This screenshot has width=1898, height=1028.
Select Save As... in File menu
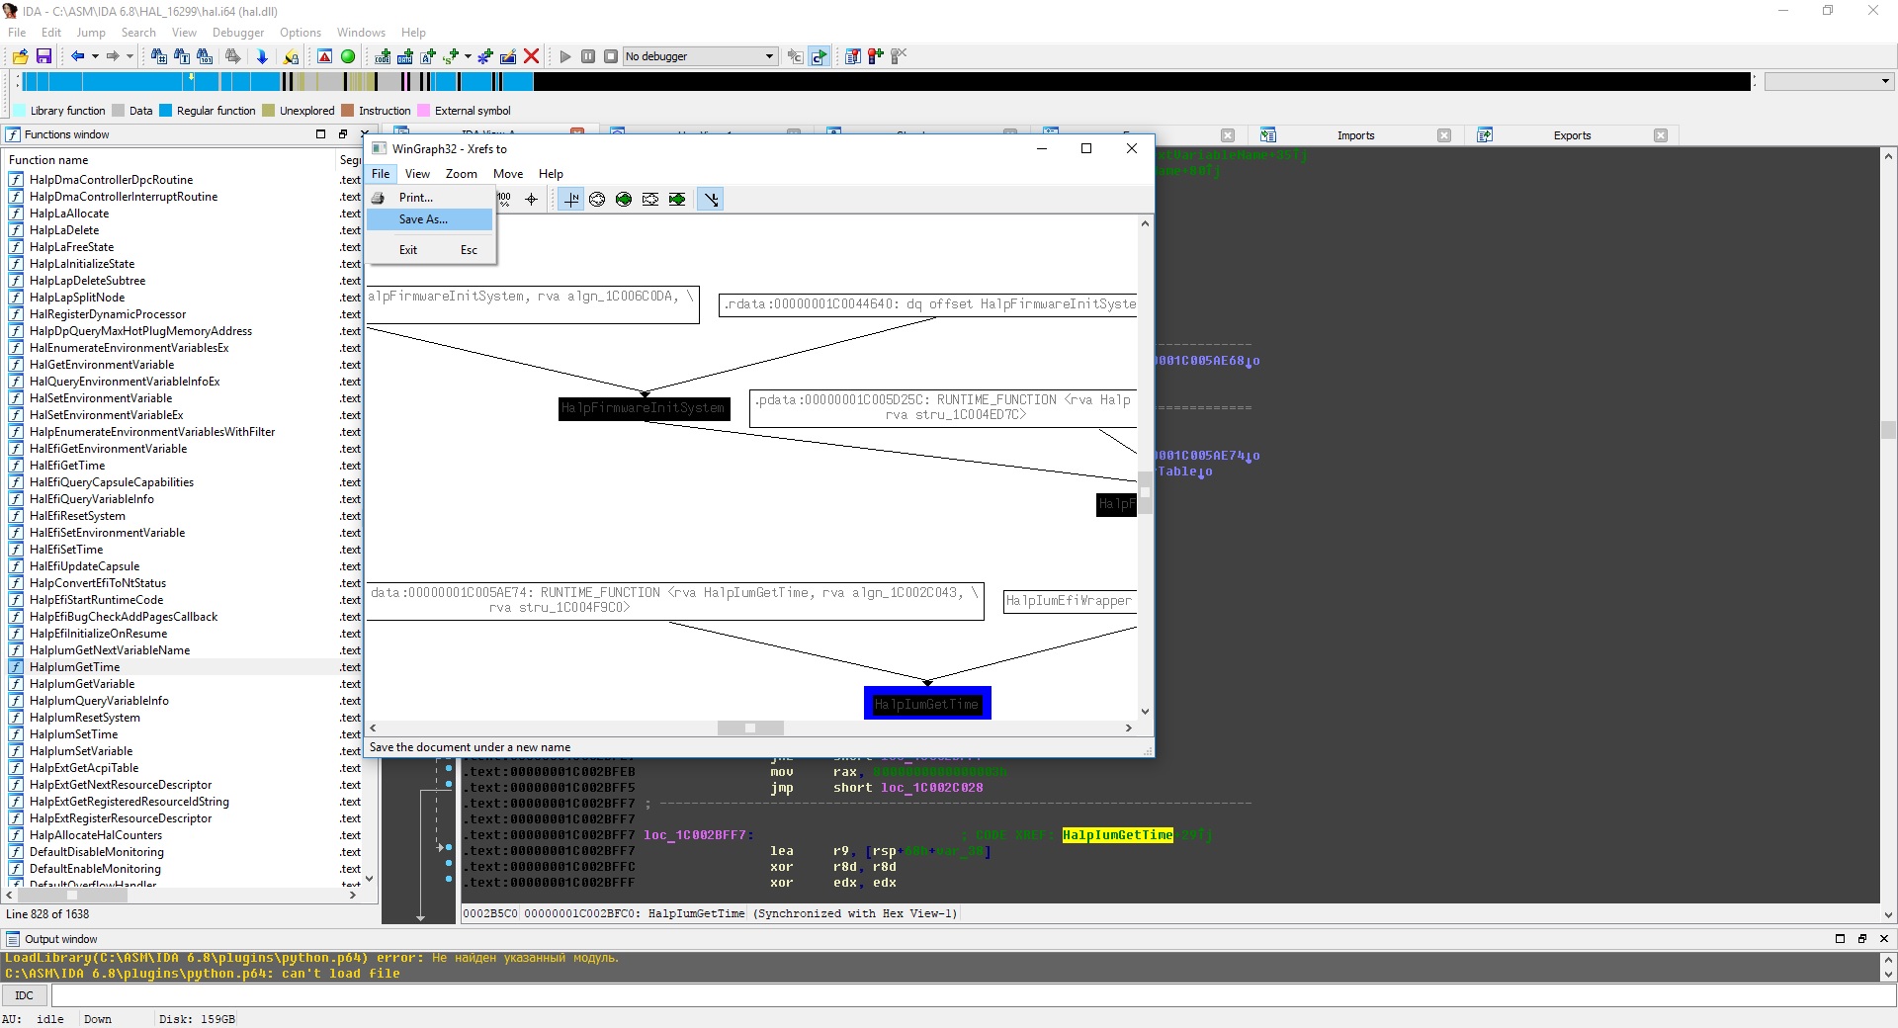tap(423, 219)
